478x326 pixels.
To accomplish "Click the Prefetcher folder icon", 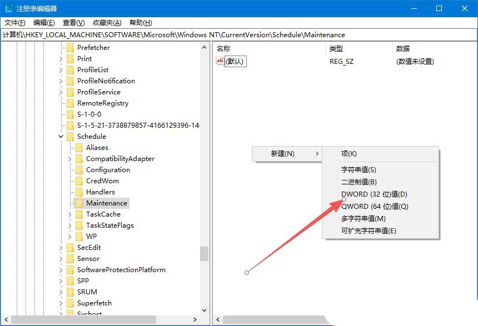I will 70,48.
